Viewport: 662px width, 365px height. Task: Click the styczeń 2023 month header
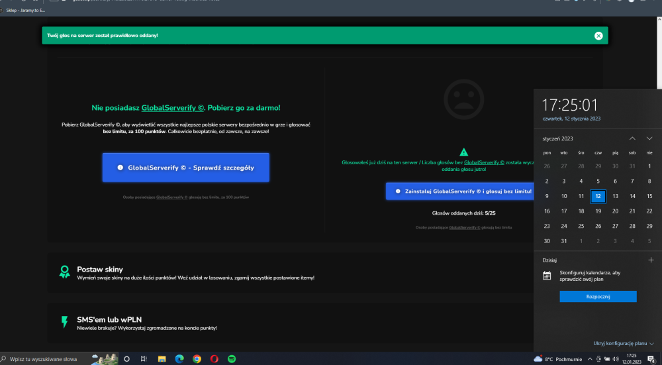(x=557, y=138)
